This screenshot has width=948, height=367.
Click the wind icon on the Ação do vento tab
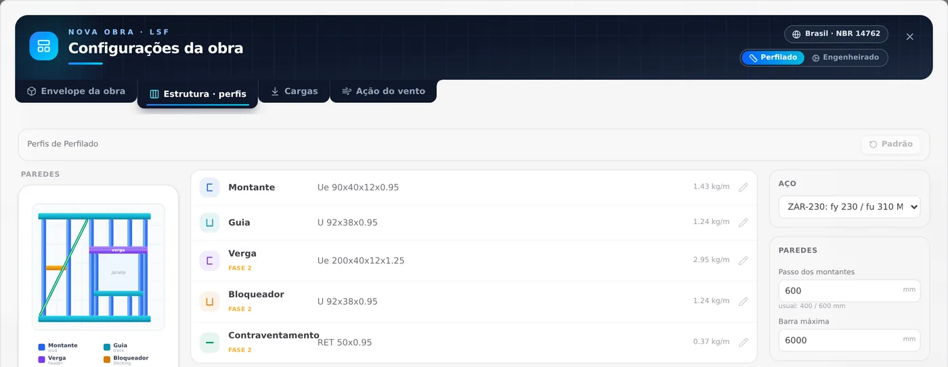[347, 91]
